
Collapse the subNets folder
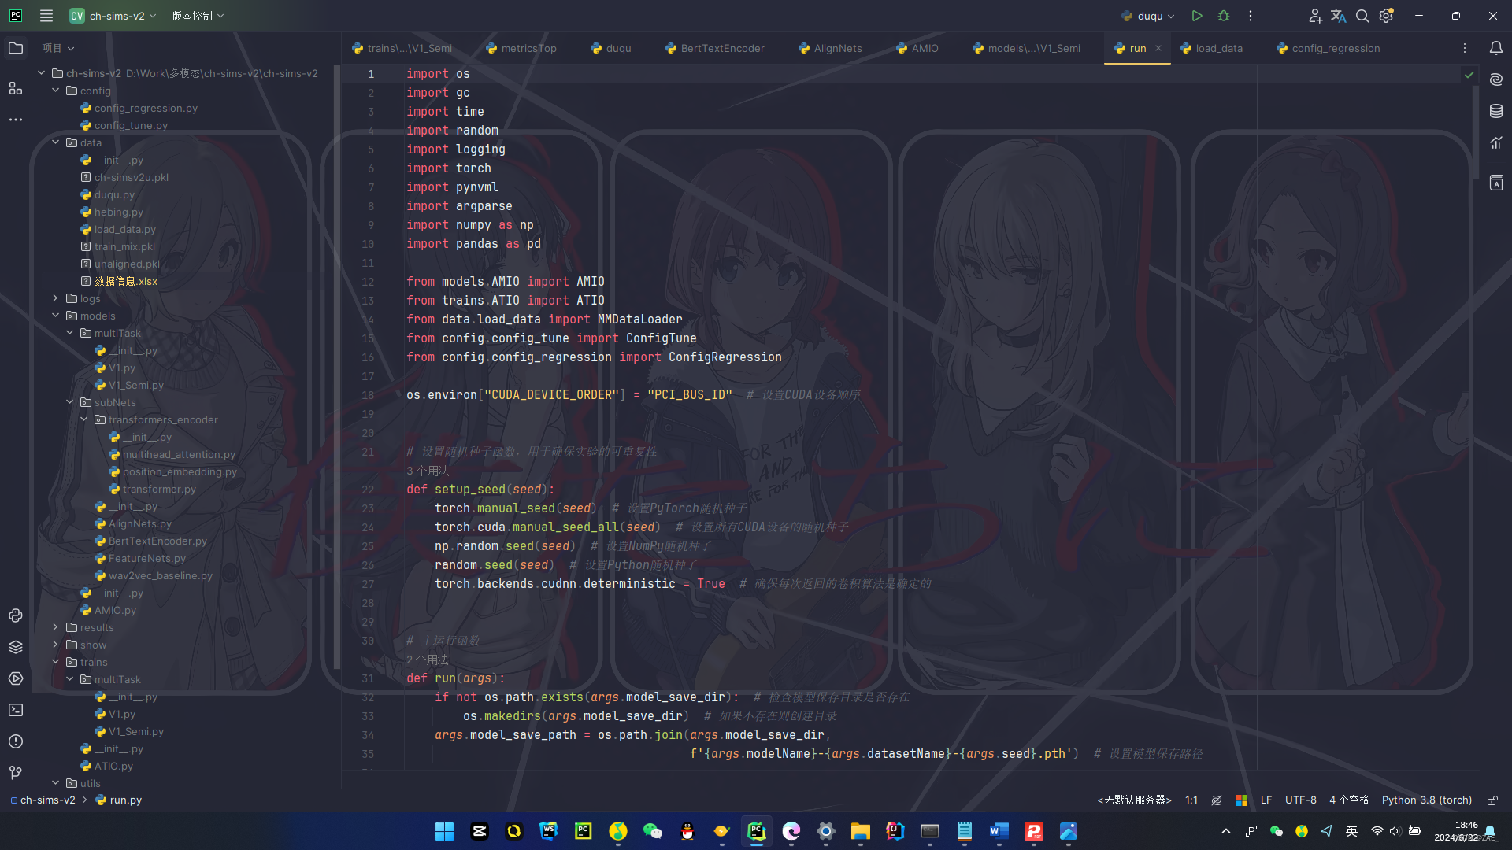(70, 402)
